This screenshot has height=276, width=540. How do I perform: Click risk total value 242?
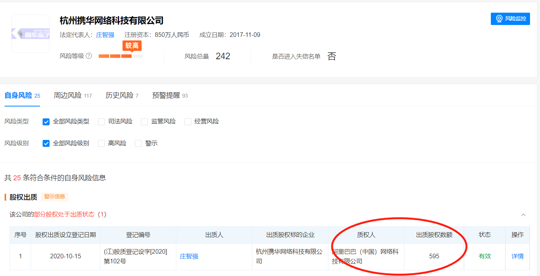223,56
